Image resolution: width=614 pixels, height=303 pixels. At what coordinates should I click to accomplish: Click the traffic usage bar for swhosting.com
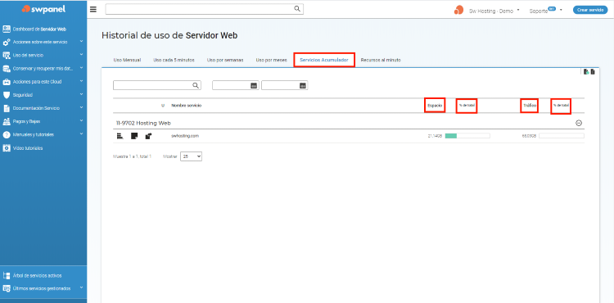pos(562,136)
